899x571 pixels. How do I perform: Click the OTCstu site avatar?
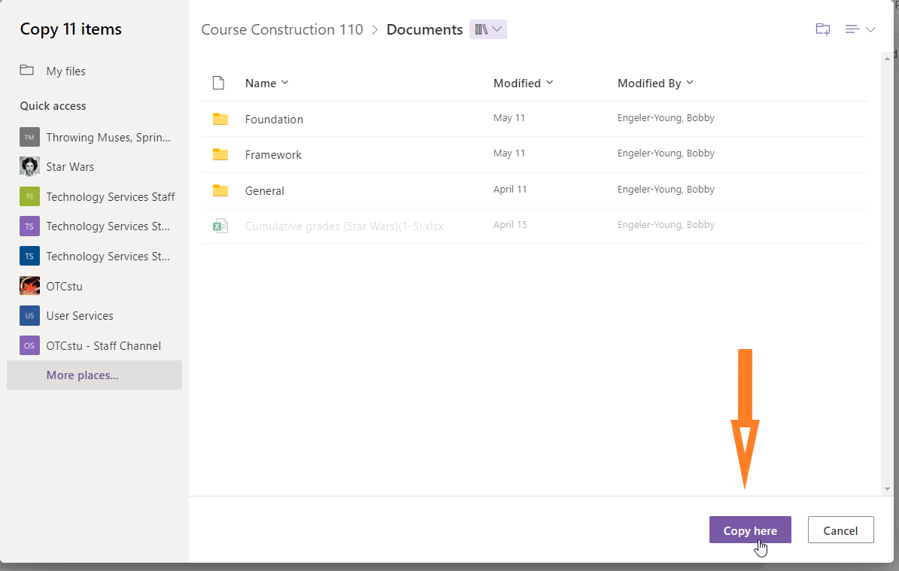pyautogui.click(x=30, y=286)
